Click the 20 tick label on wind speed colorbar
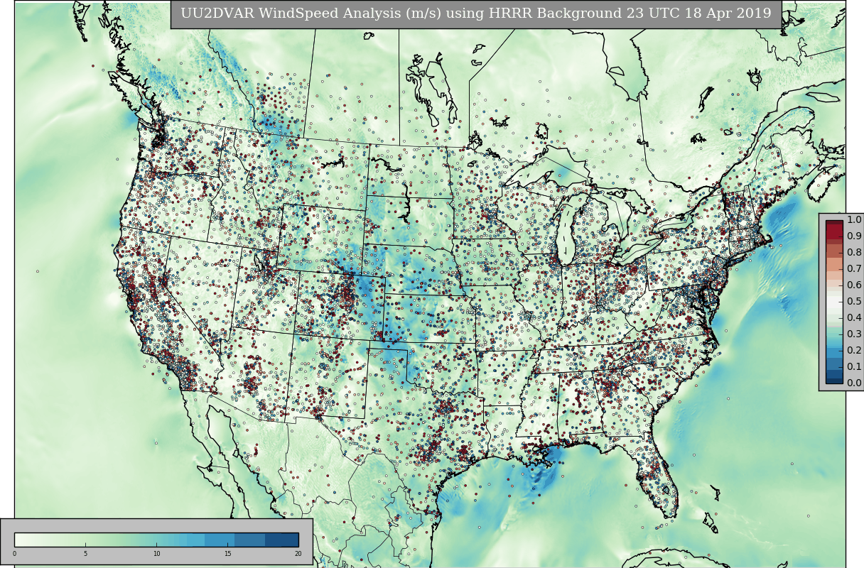This screenshot has height=568, width=864. click(x=298, y=555)
